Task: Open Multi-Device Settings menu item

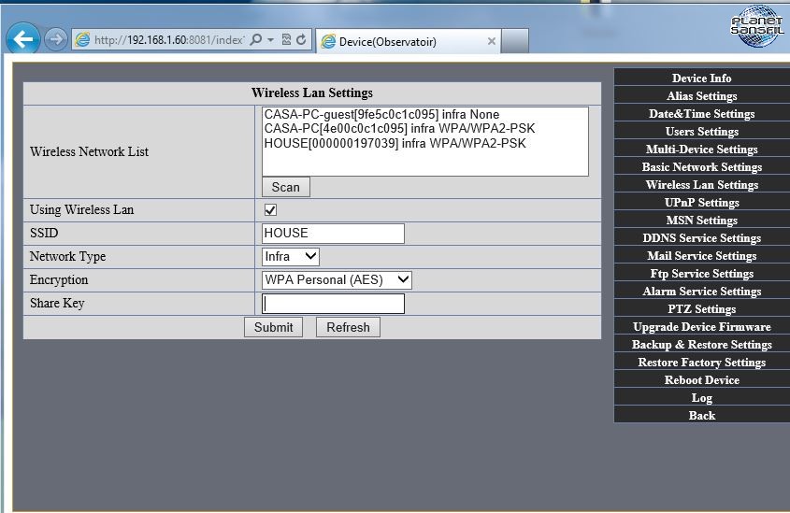Action: click(702, 149)
